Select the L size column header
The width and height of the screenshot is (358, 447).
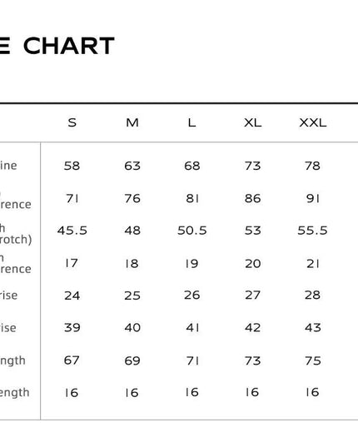point(191,123)
